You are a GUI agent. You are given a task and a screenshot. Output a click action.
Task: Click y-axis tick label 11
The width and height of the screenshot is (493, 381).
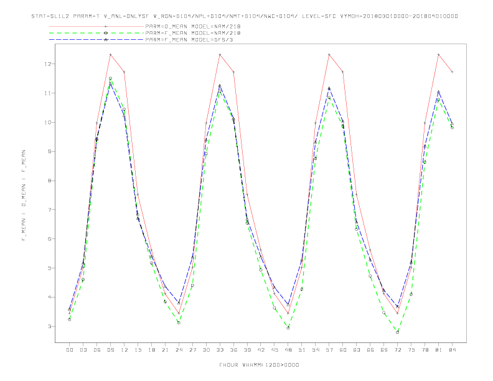(x=47, y=93)
